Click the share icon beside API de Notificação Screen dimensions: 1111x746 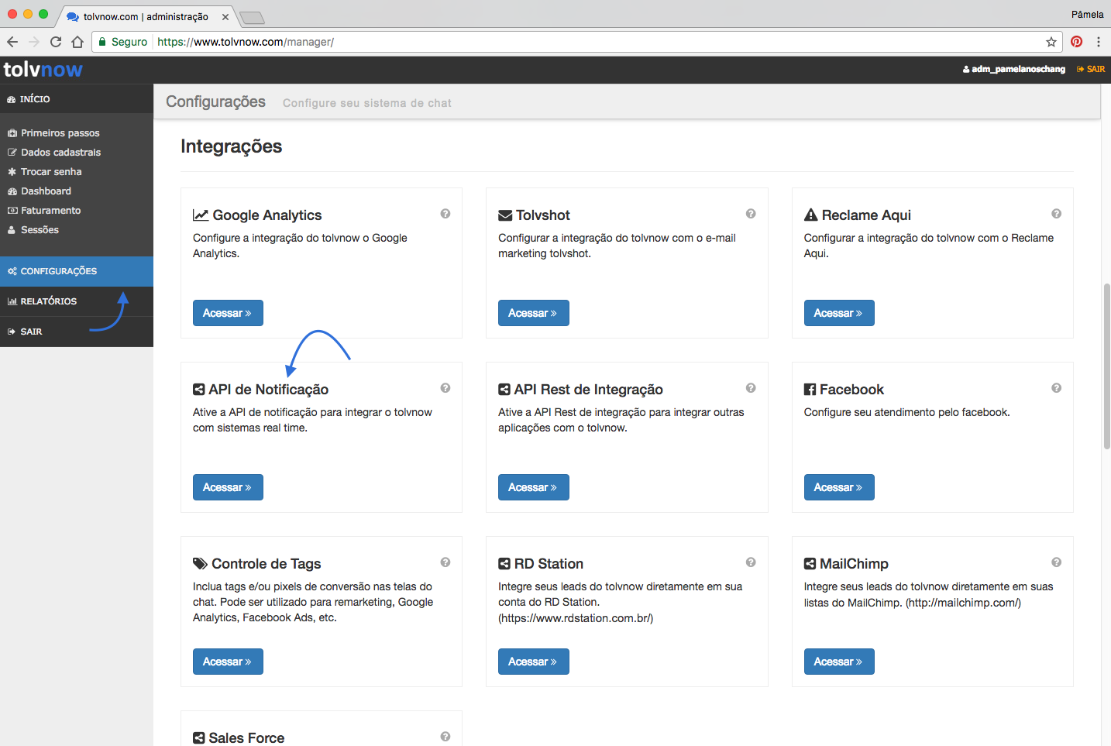(x=199, y=390)
